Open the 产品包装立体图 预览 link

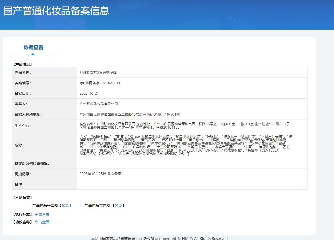point(119,205)
